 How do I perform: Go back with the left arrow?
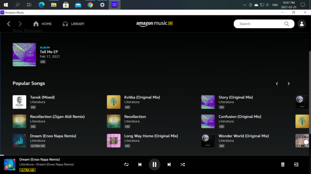click(9, 24)
